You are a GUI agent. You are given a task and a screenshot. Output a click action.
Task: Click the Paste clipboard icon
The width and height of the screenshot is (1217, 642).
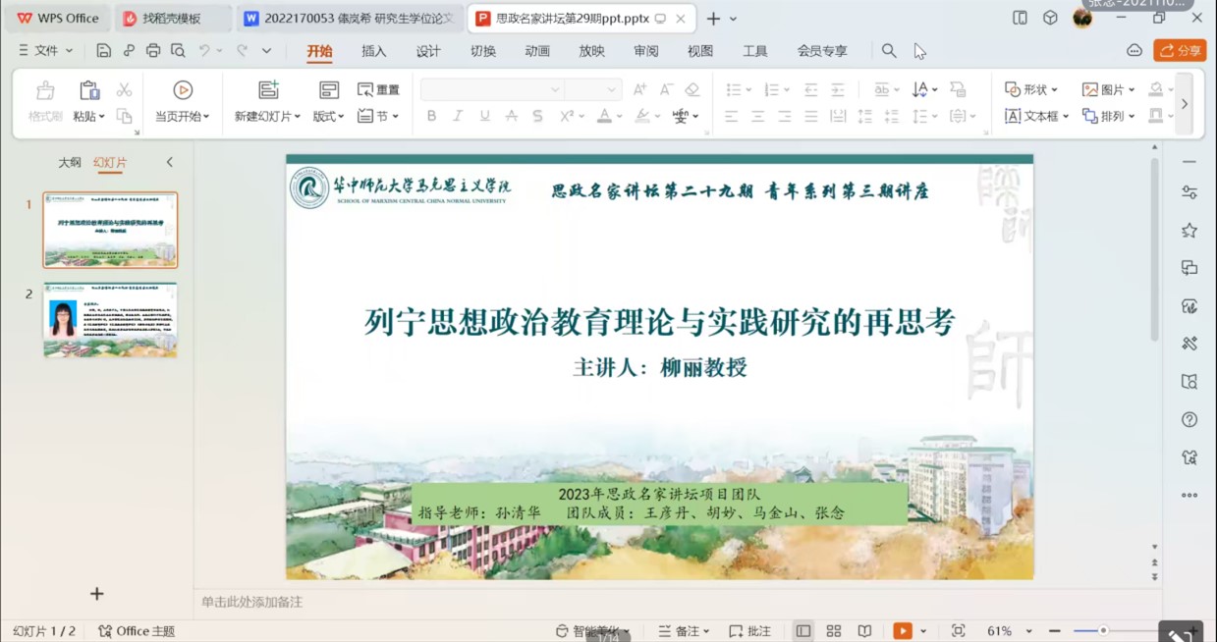[89, 90]
